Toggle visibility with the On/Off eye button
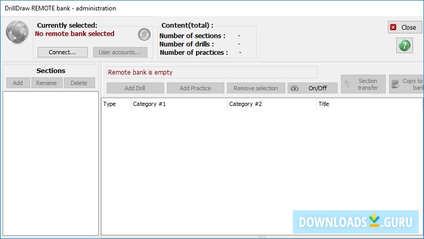The width and height of the screenshot is (424, 239). (313, 88)
